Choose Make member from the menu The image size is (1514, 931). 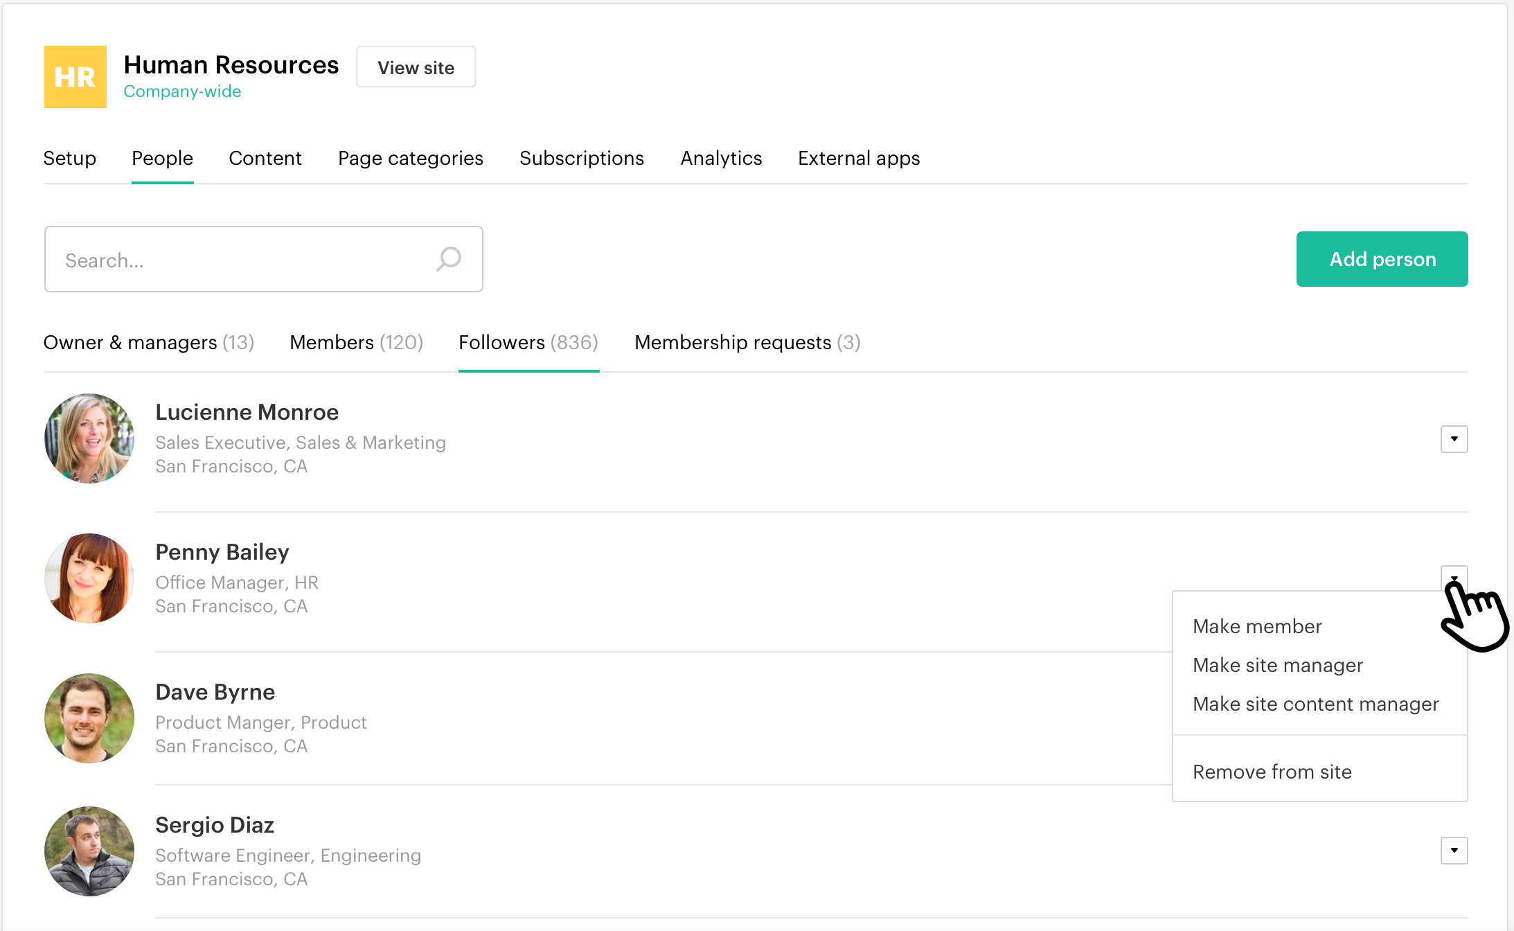pos(1257,626)
